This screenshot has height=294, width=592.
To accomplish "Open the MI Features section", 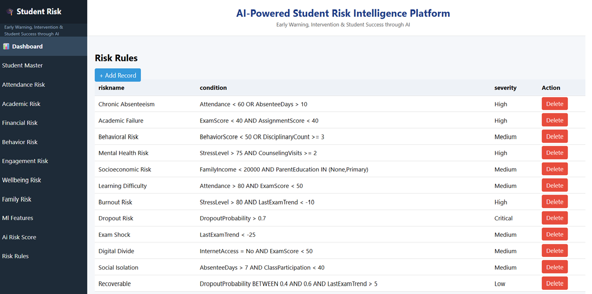I will [18, 218].
